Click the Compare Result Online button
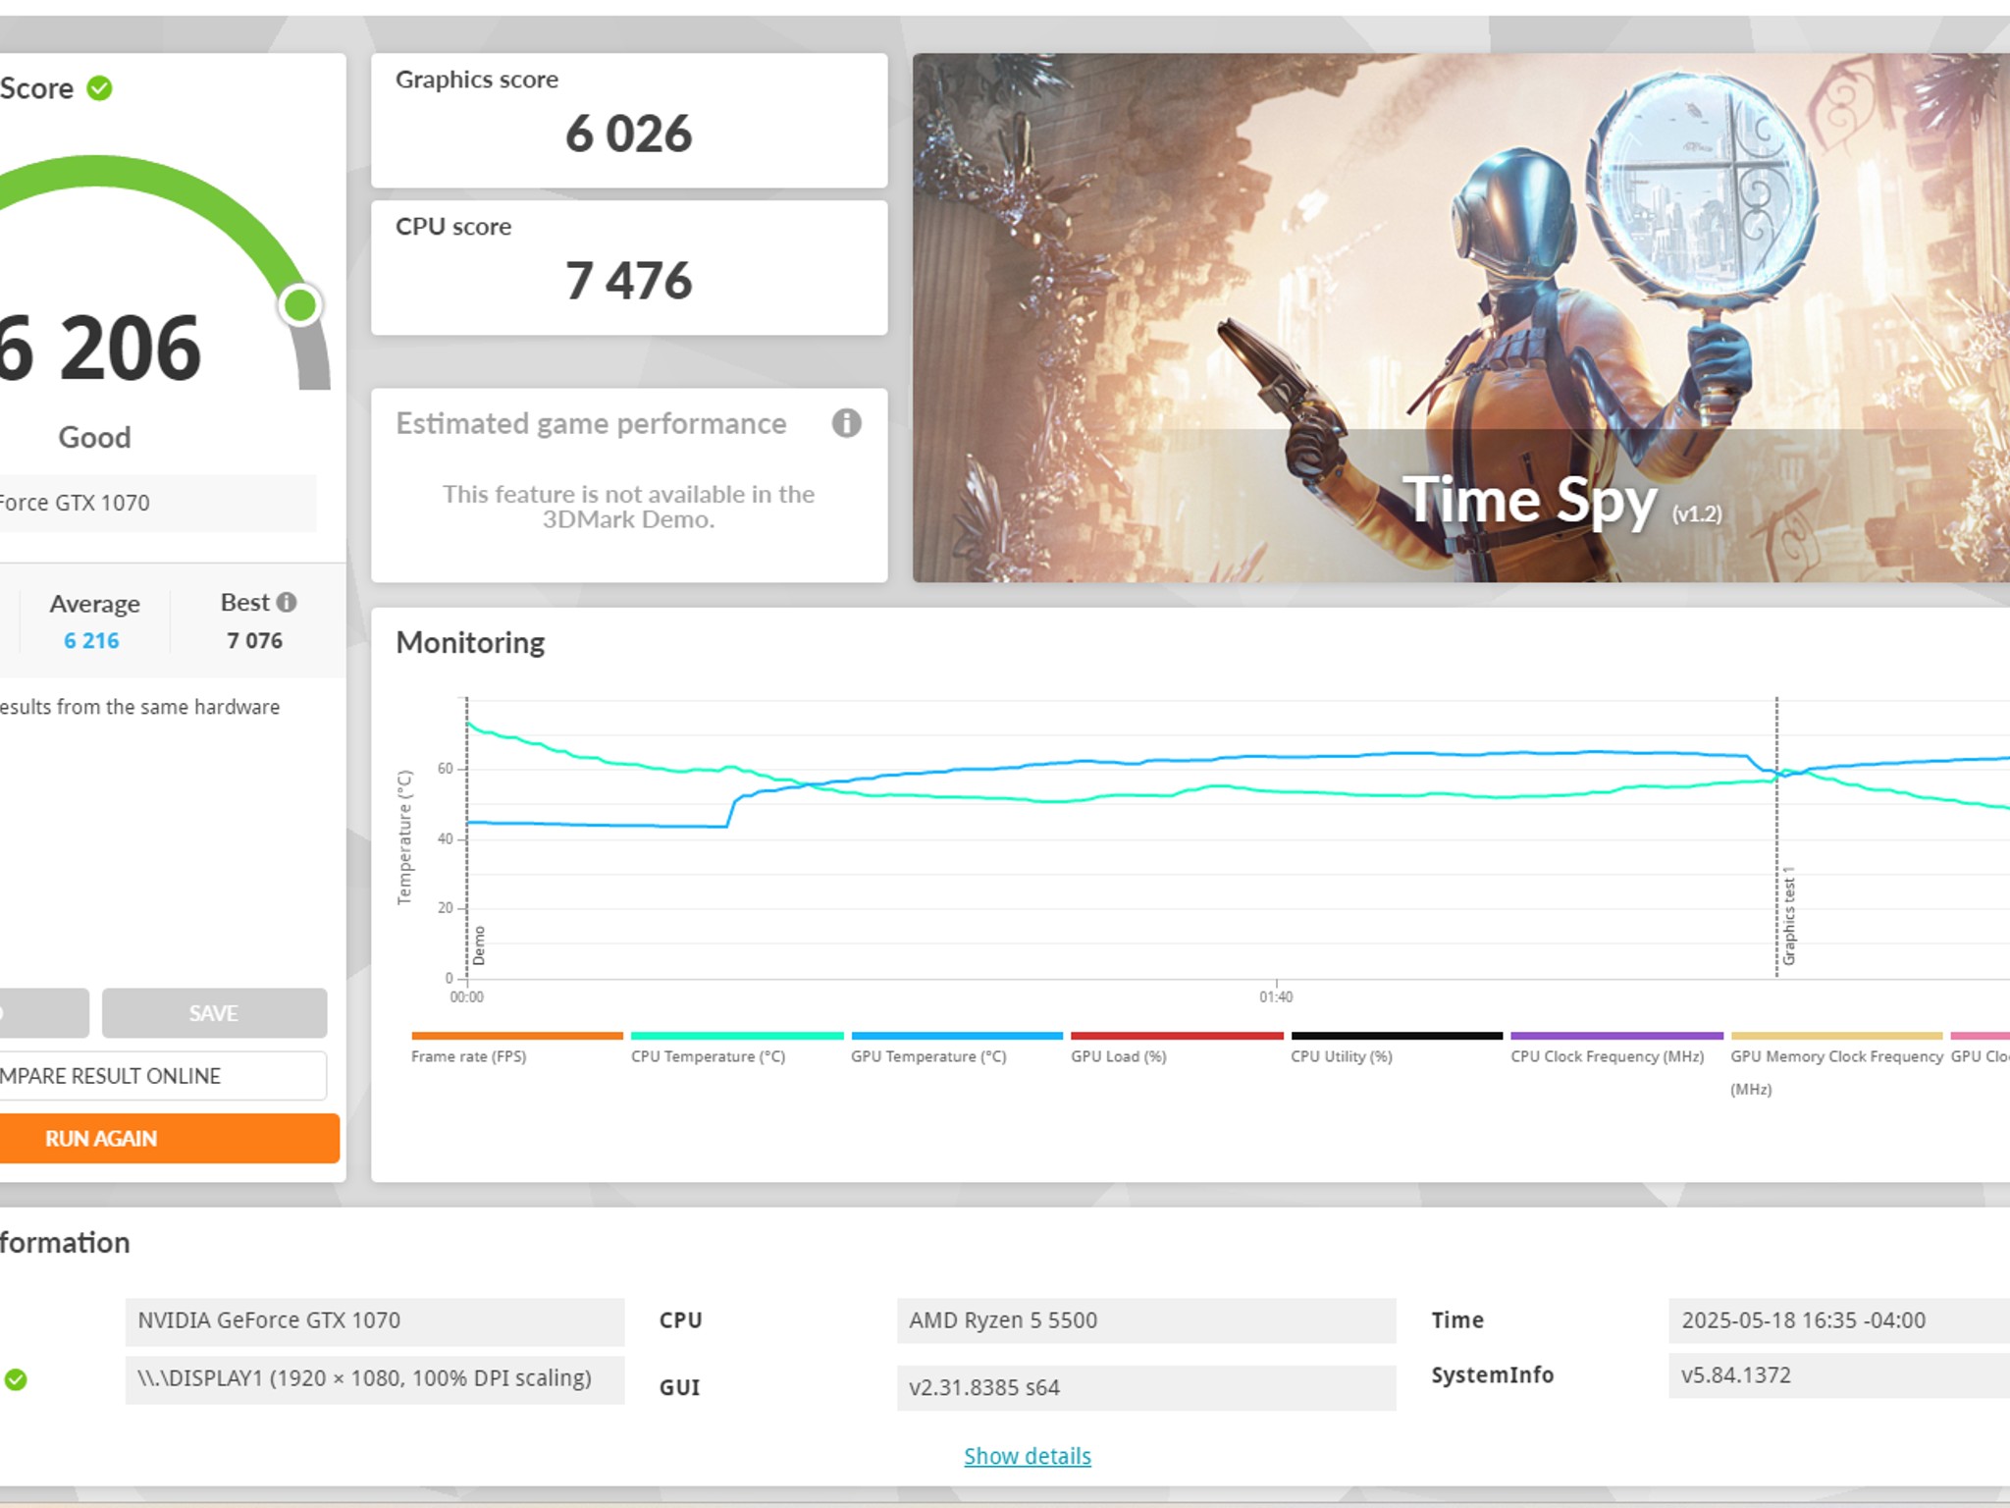This screenshot has height=1508, width=2010. [157, 1076]
